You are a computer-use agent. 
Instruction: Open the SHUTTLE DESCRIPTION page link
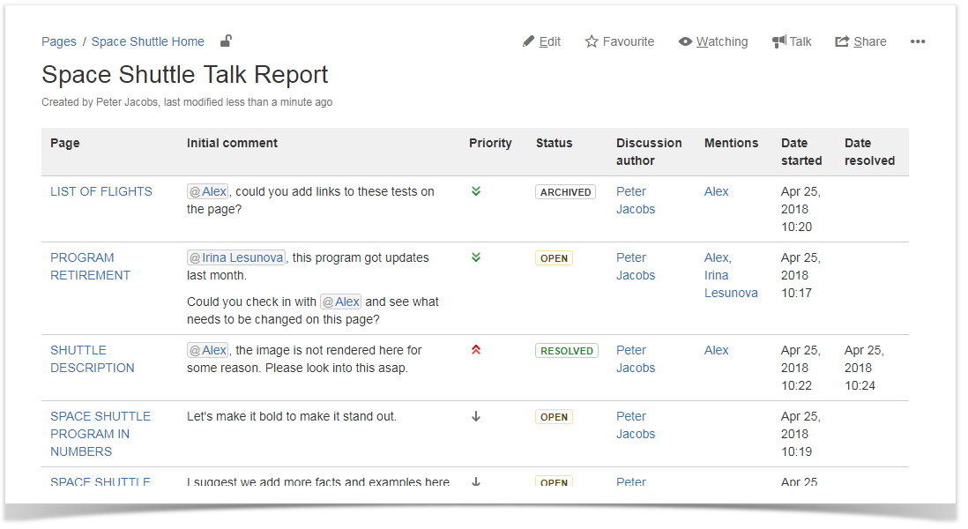(92, 359)
